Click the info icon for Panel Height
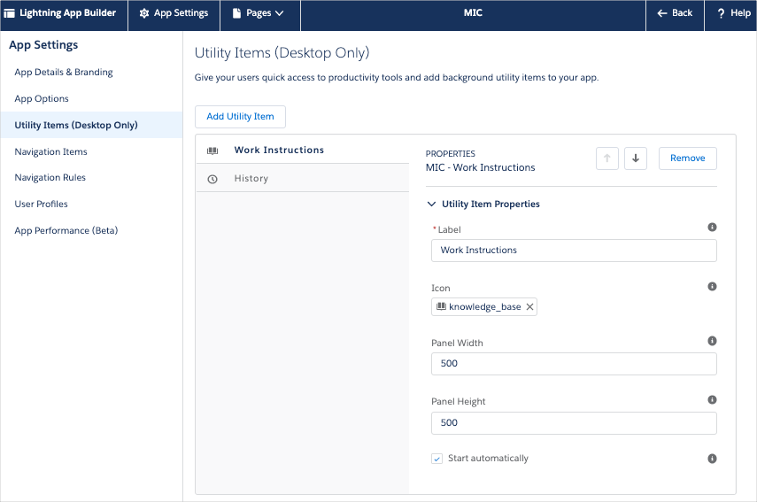Viewport: 757px width, 502px height. (x=712, y=400)
